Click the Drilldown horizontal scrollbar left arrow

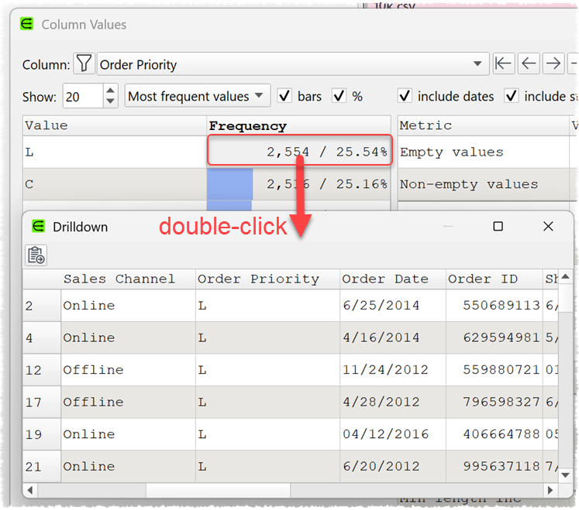tap(30, 490)
